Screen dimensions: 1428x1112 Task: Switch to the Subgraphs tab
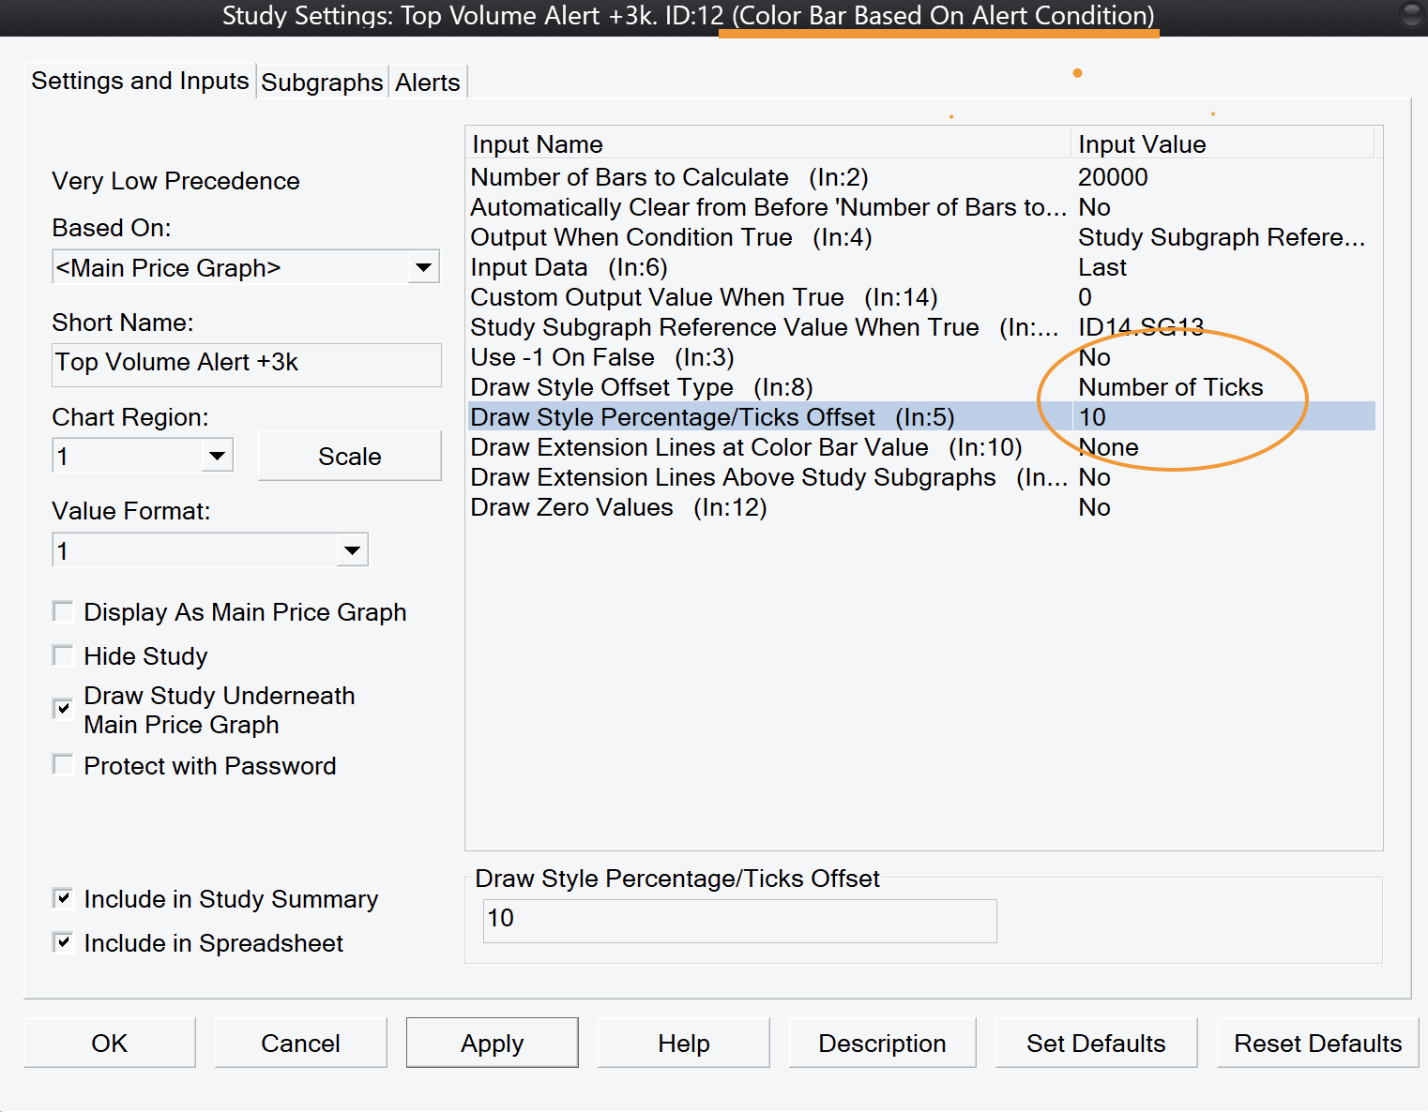pyautogui.click(x=322, y=83)
